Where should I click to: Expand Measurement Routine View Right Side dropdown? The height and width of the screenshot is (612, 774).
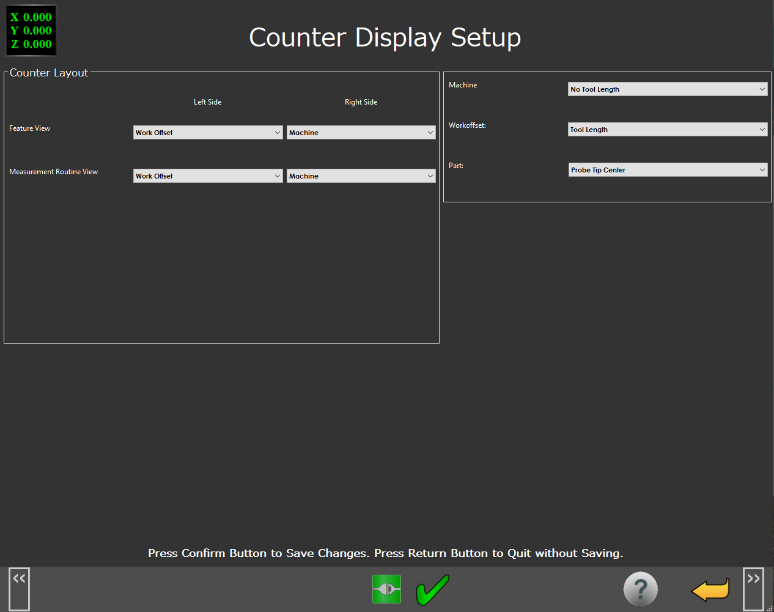(x=361, y=176)
